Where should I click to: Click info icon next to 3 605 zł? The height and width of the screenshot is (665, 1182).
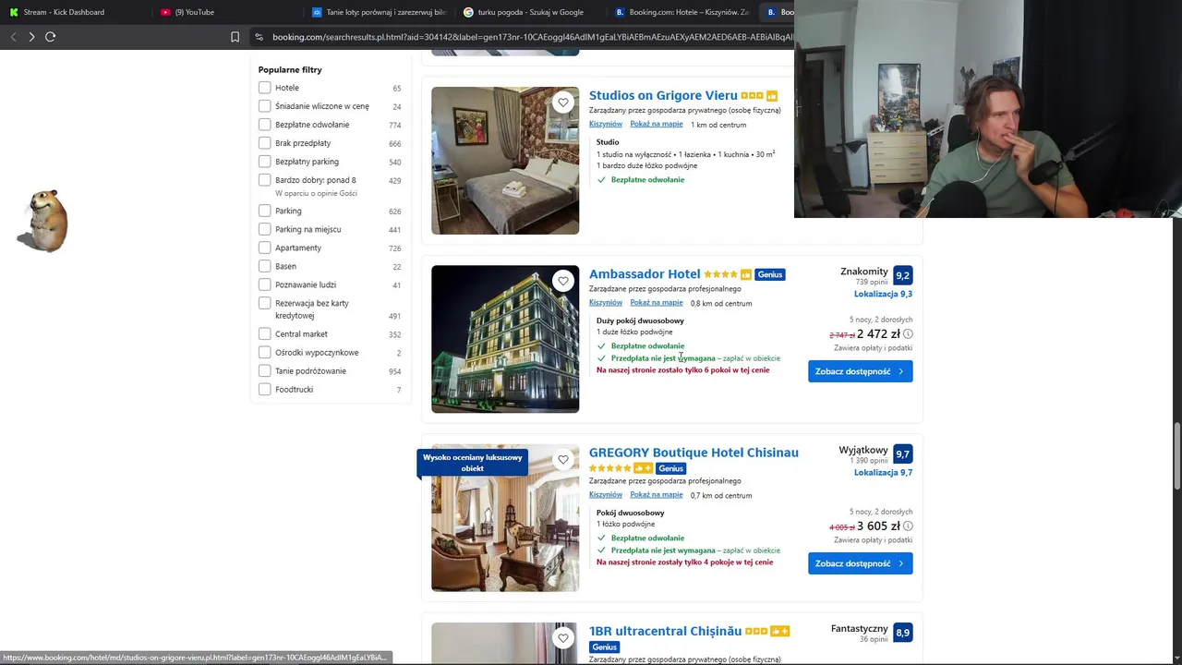pyautogui.click(x=908, y=526)
